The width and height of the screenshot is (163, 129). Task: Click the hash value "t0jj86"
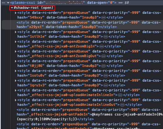tap(36, 66)
